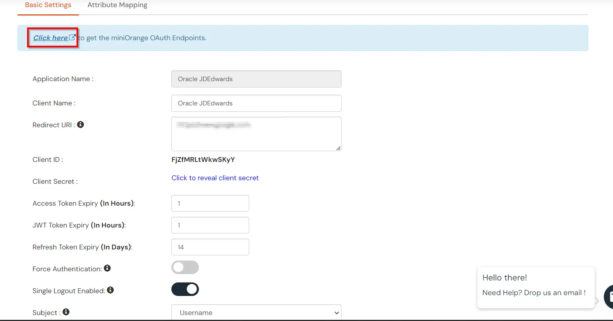Enable the Force Authentication toggle
Screen dimensions: 613x321
(185, 267)
